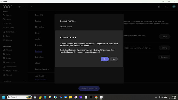
Task: Expand the Playlists section chevron
Action: click(x=10, y=81)
